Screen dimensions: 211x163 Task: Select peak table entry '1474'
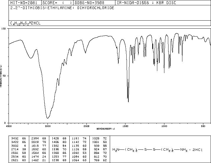(35, 157)
